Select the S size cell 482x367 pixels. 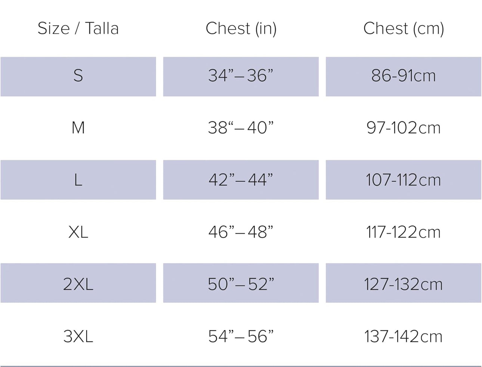click(x=78, y=76)
